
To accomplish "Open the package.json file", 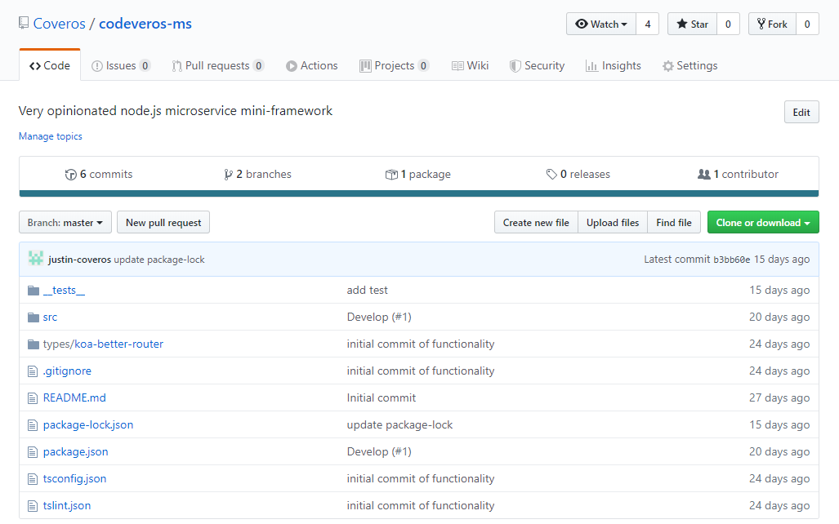I will point(75,452).
